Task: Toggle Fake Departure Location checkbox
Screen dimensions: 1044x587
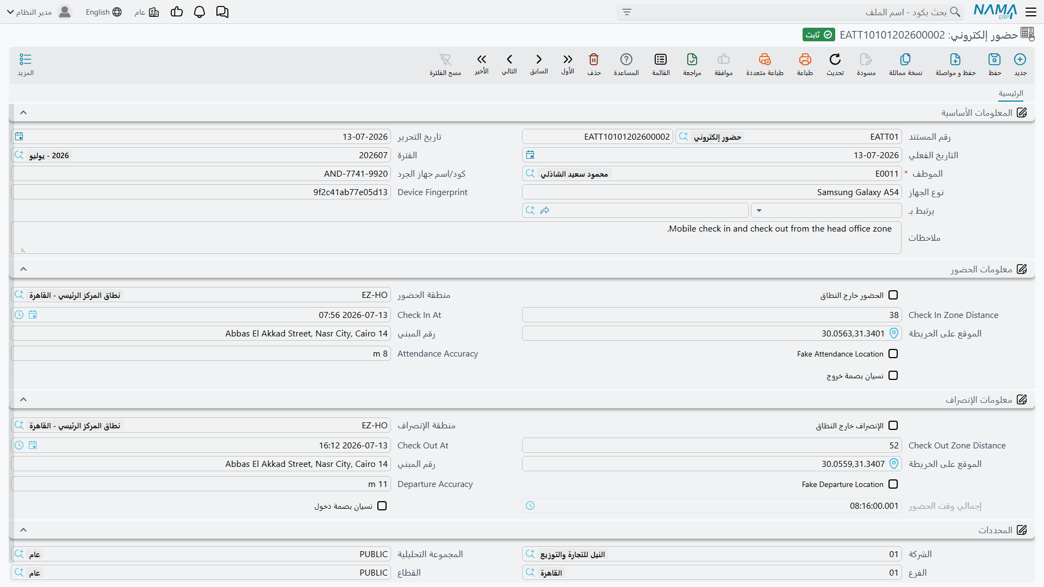Action: (x=893, y=484)
